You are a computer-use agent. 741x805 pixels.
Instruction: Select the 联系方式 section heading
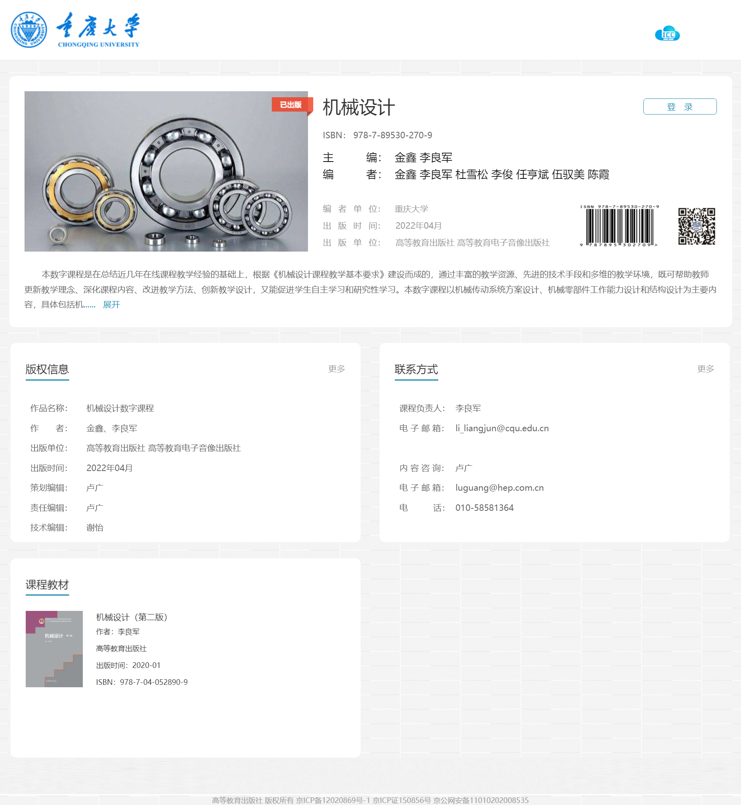417,369
